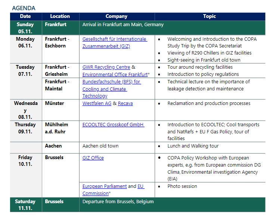Click the 'Introduction to ECOOLTEC' topic text

coord(213,131)
